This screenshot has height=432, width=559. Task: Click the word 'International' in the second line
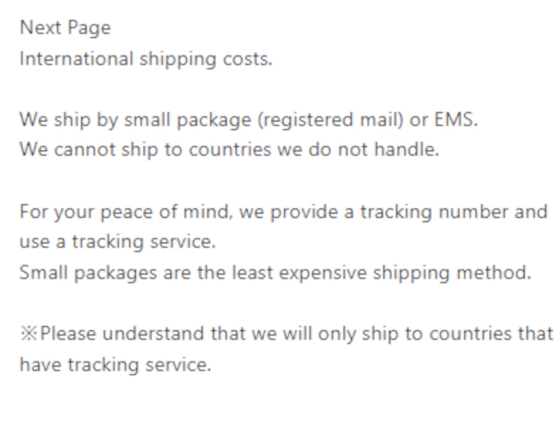pos(76,59)
